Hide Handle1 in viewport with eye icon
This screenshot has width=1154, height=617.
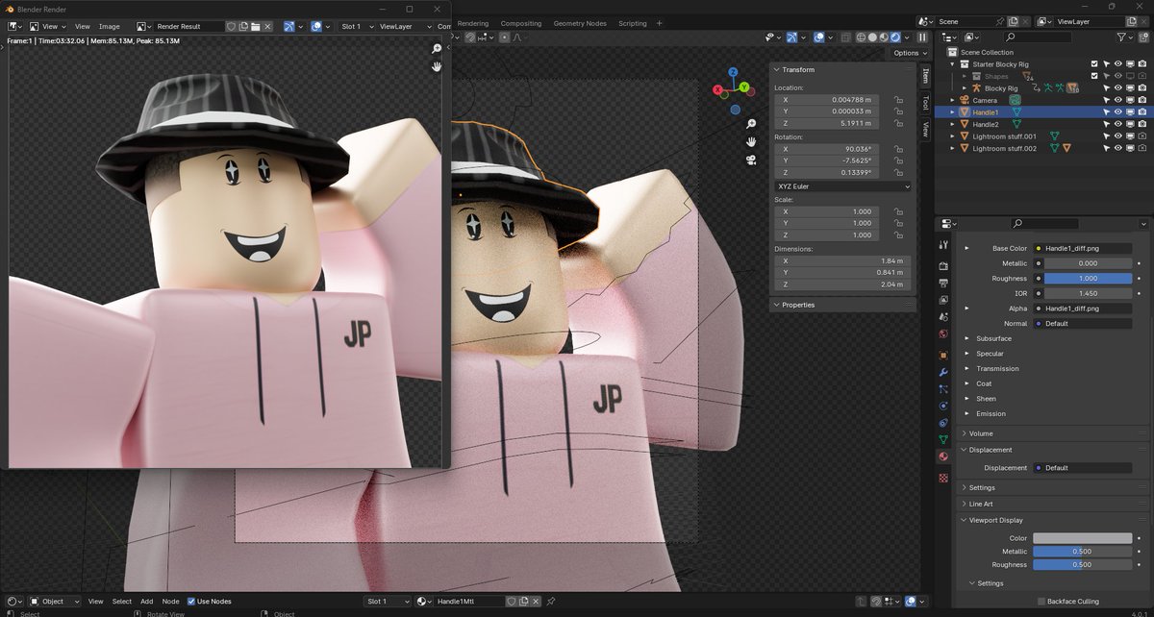click(x=1118, y=112)
